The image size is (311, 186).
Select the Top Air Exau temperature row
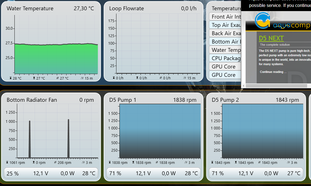225,25
